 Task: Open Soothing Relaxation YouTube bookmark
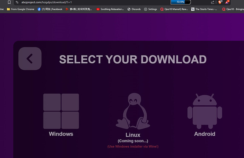[110, 9]
